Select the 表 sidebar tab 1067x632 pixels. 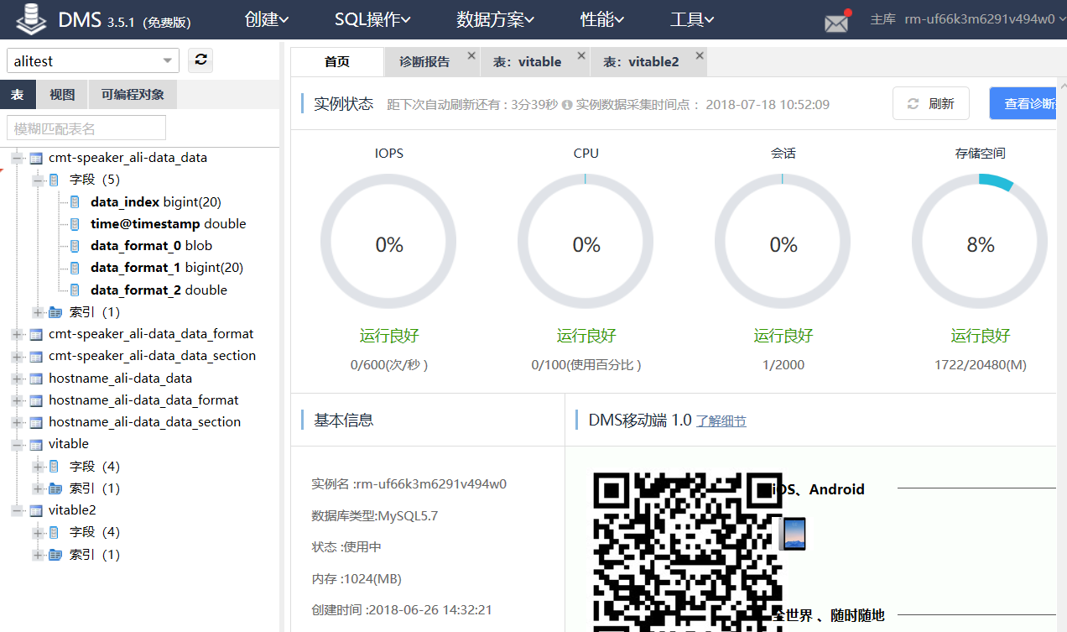tap(18, 95)
